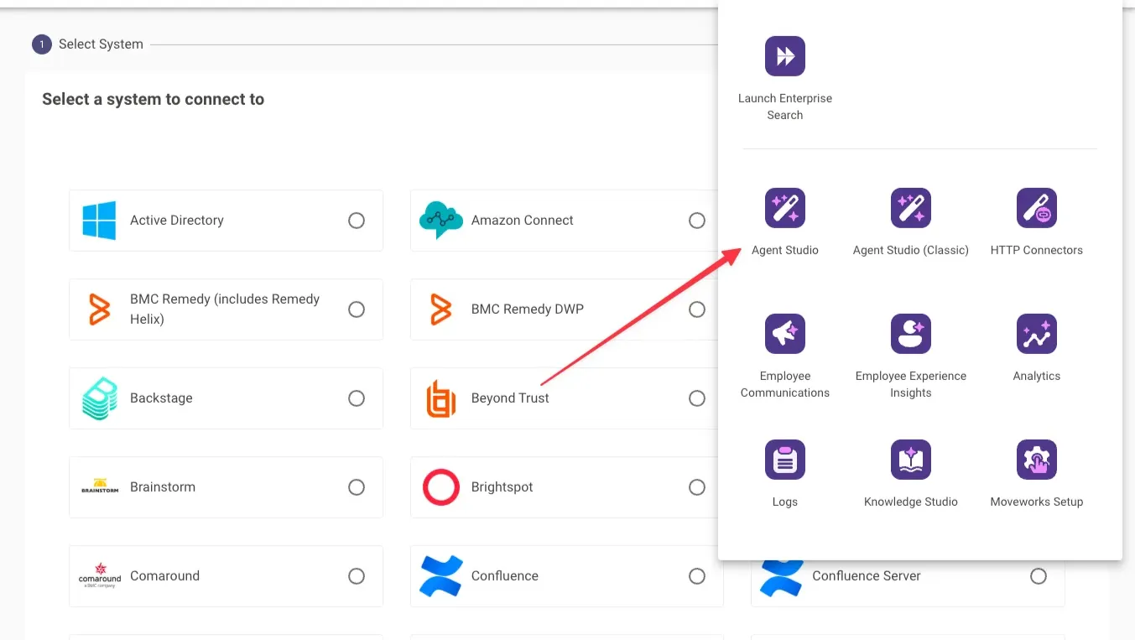
Task: Click the 'Logs' menu label
Action: pos(785,502)
